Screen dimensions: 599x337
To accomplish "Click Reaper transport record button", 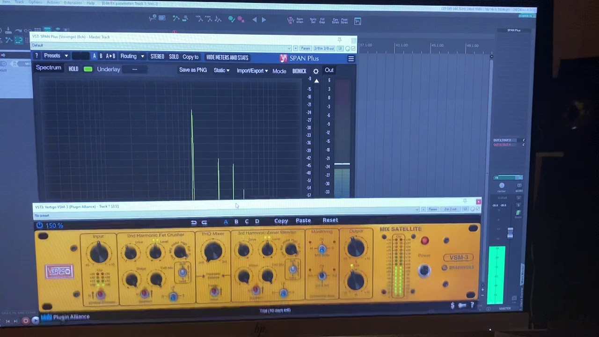I will (x=26, y=321).
